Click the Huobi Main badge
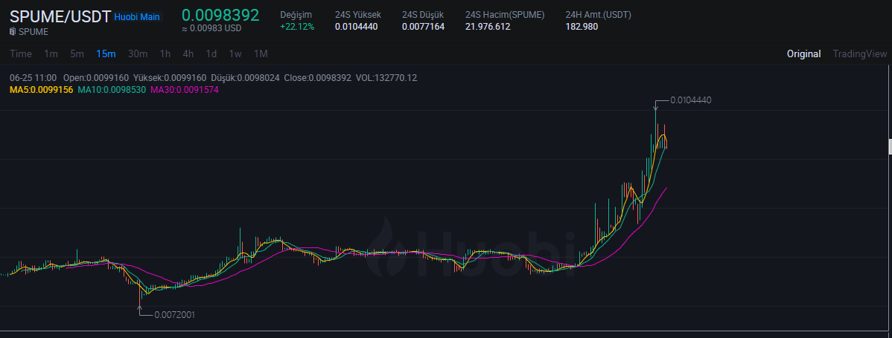The height and width of the screenshot is (338, 892). 137,17
